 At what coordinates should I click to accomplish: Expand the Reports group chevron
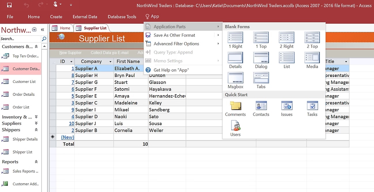[x=36, y=161]
